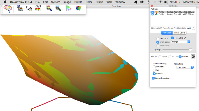199x111 pixels.
Task: Open the ColorThink application menu
Action: coord(21,2)
